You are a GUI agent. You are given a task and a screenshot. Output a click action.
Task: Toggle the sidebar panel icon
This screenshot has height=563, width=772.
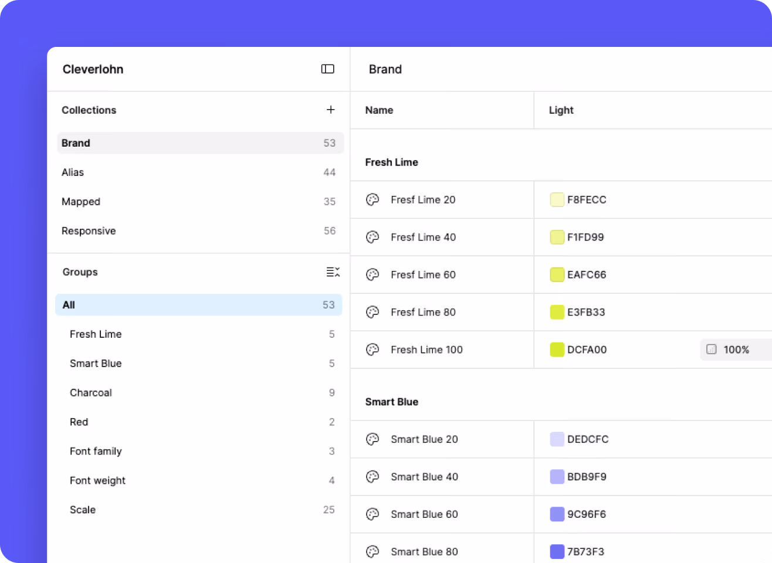pos(328,69)
